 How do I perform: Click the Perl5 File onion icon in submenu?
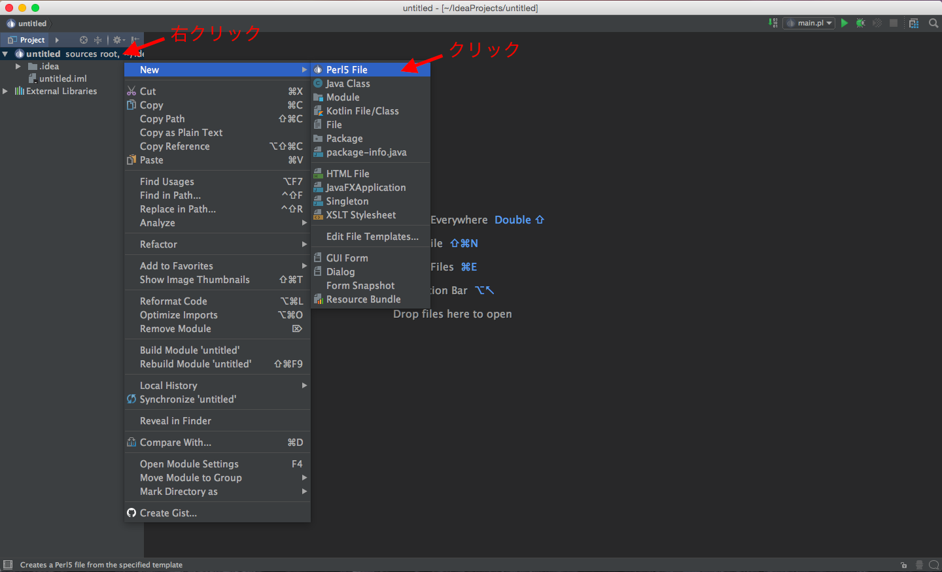[318, 70]
